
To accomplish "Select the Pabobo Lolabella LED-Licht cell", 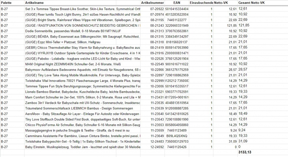I will click(x=83, y=58).
